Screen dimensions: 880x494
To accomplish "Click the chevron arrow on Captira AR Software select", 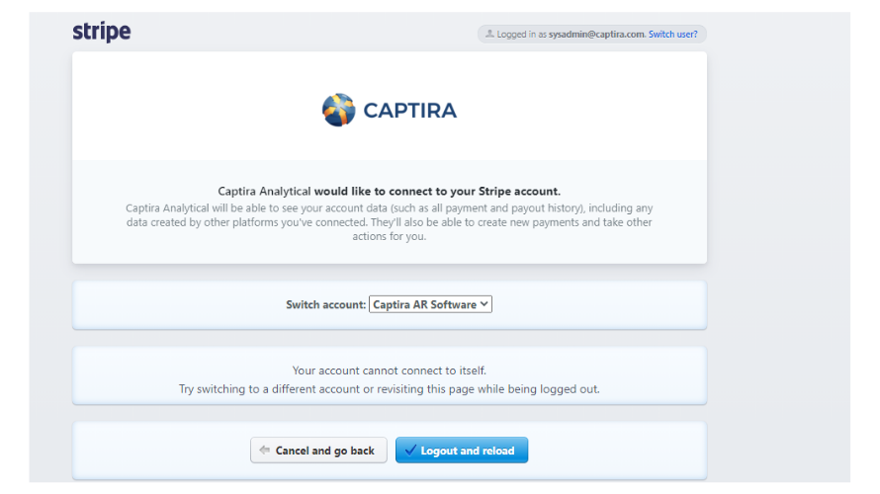I will [x=484, y=305].
